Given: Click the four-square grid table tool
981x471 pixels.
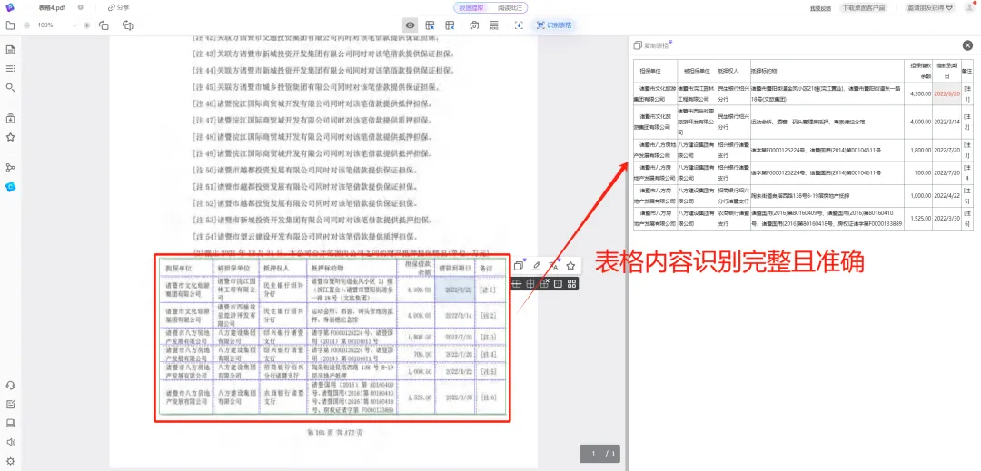Looking at the screenshot, I should click(x=572, y=284).
